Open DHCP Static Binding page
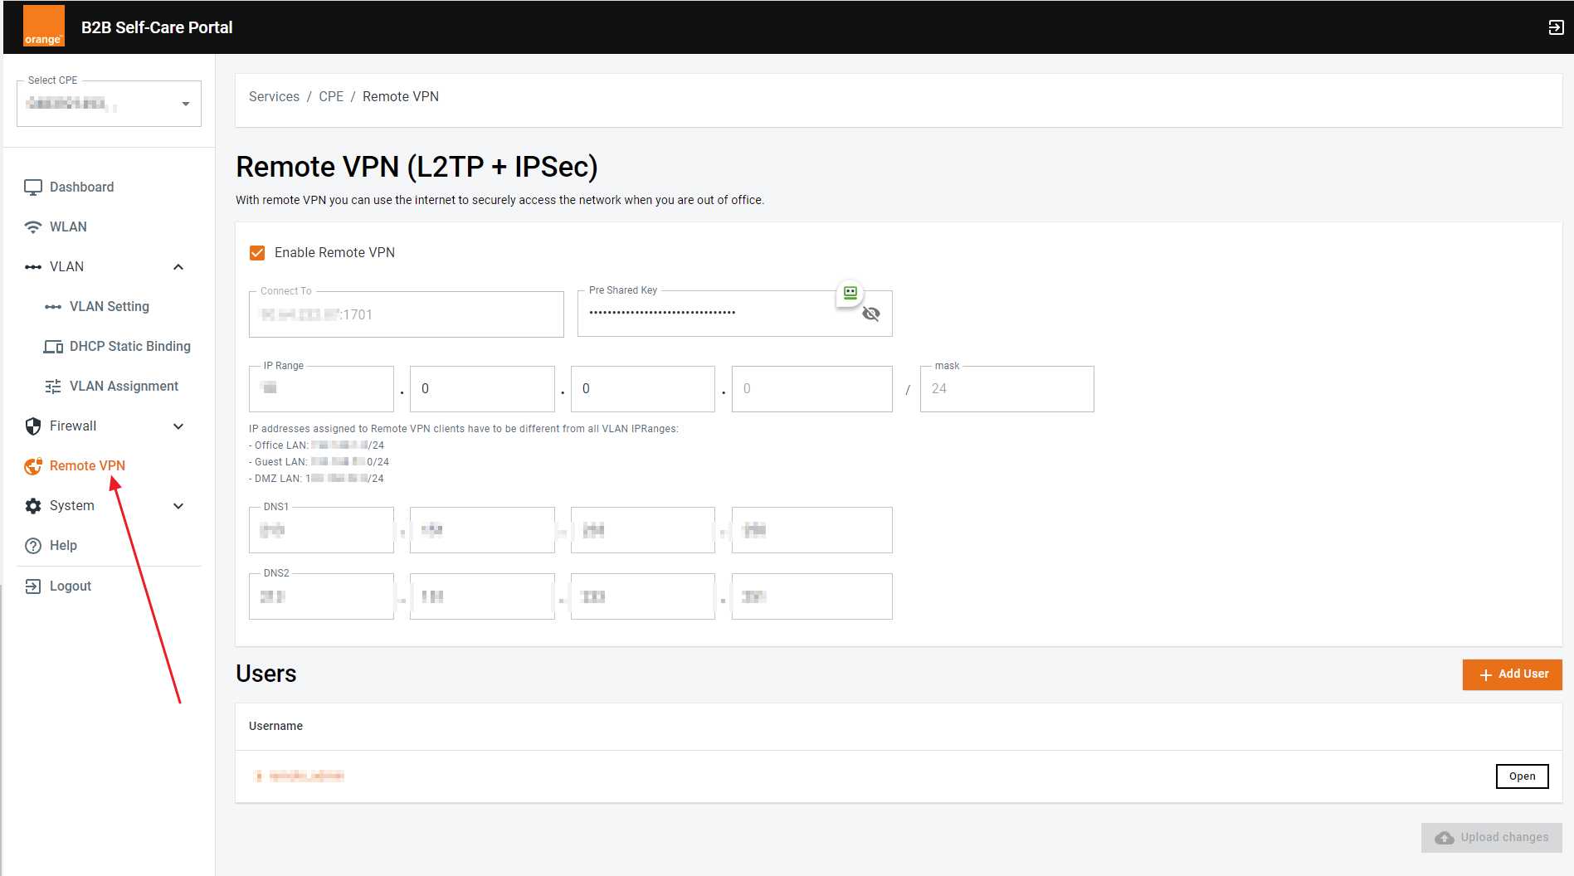Image resolution: width=1574 pixels, height=876 pixels. (x=130, y=347)
